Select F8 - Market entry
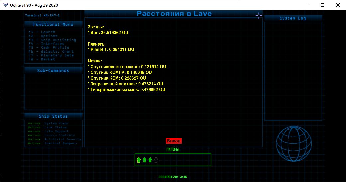Screen dimensions: 346x182 pyautogui.click(x=42, y=60)
